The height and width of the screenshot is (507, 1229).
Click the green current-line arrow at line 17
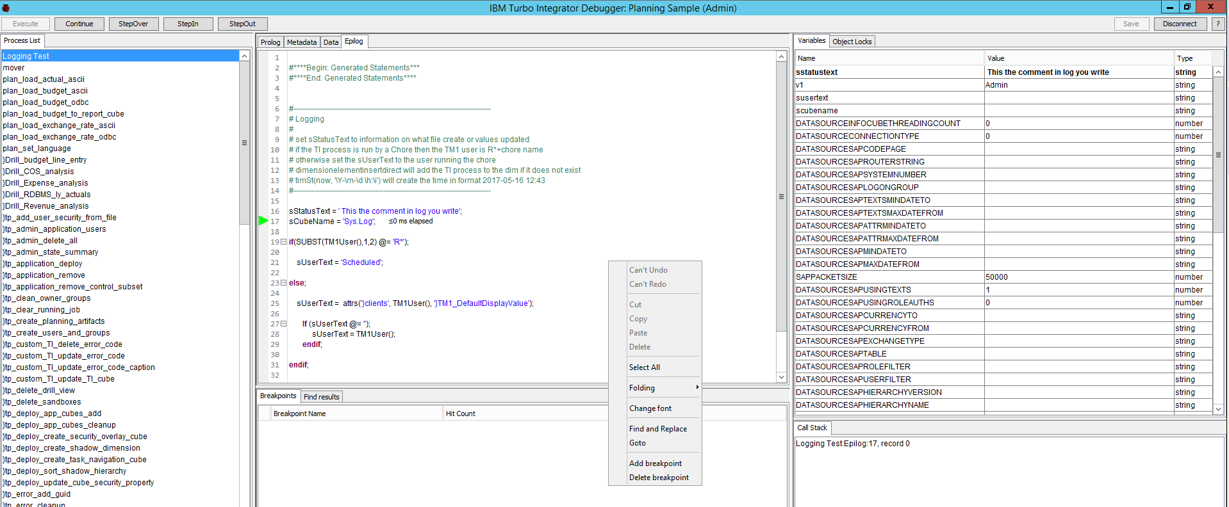263,220
